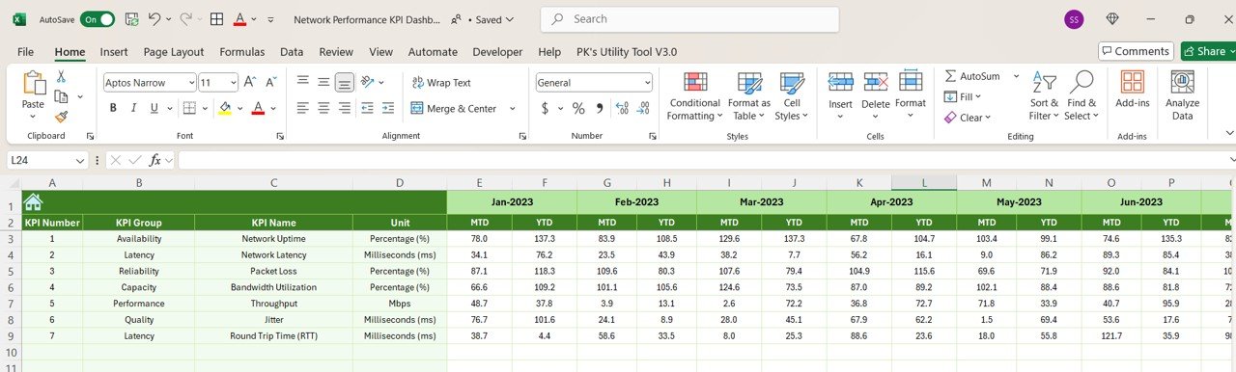1236x372 pixels.
Task: Cut selection with the scissors icon
Action: [x=61, y=76]
